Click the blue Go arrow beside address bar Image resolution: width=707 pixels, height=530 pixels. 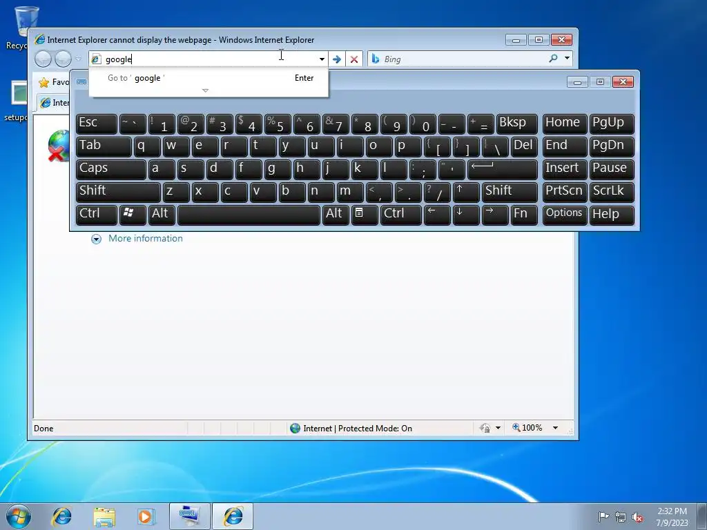(x=337, y=59)
